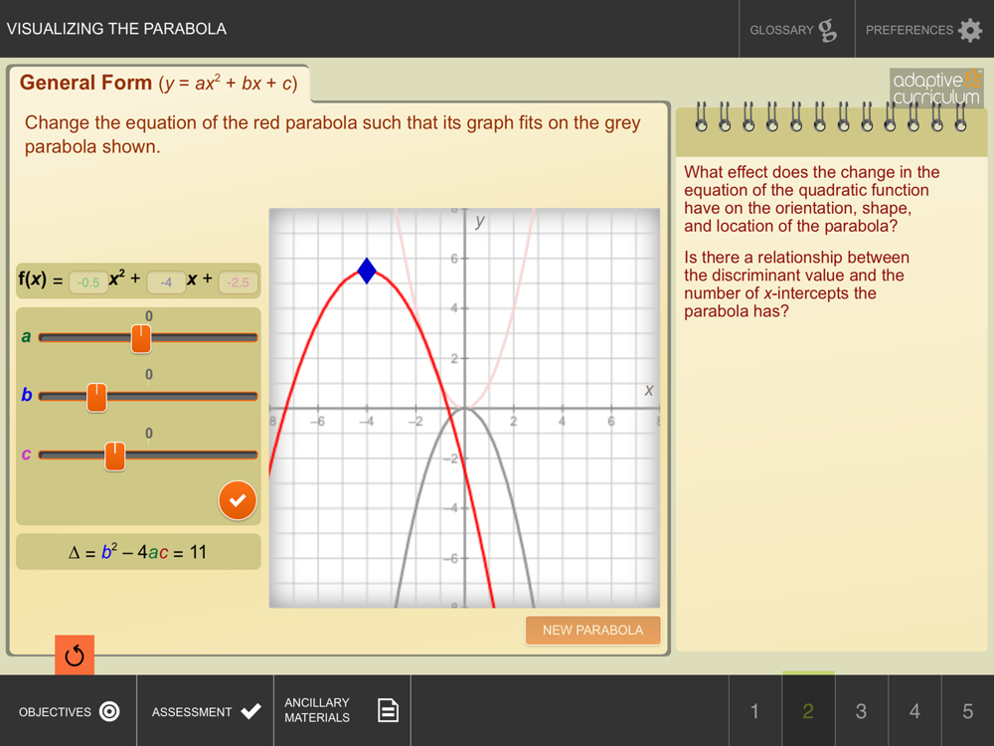Click the GLOSSARY label
The width and height of the screenshot is (994, 746).
781,30
